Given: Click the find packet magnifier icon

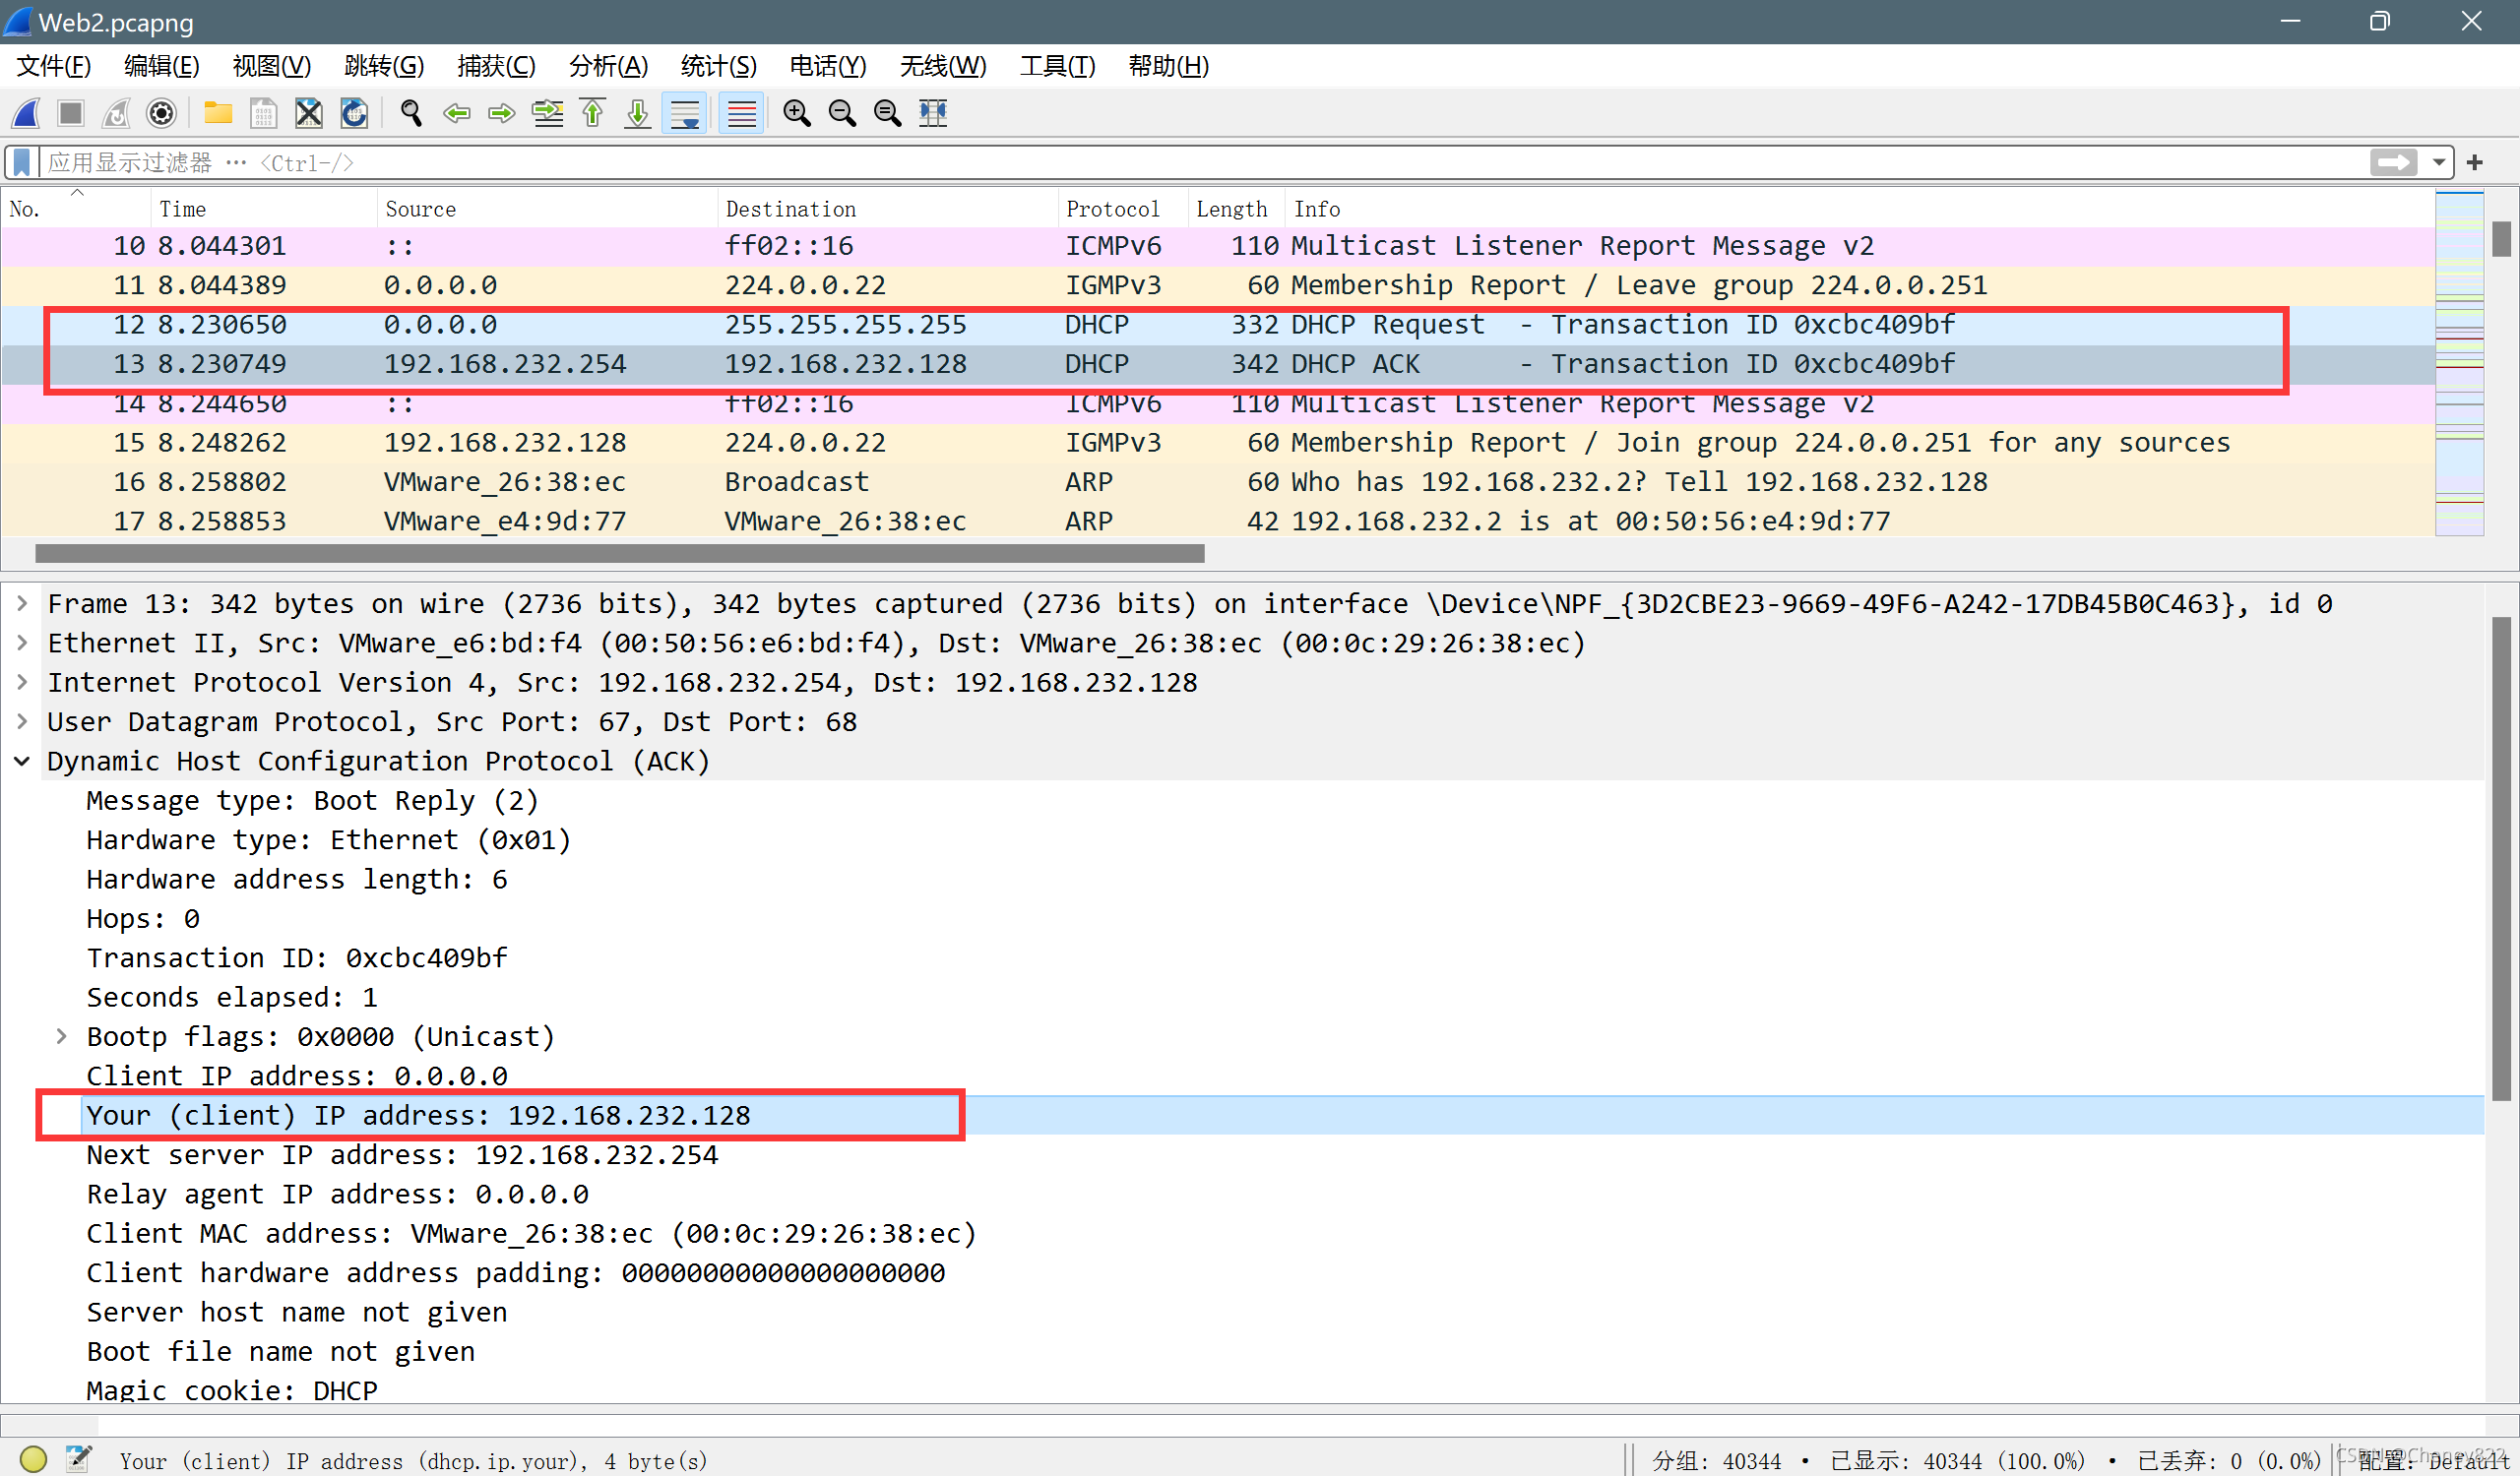Looking at the screenshot, I should click(410, 113).
